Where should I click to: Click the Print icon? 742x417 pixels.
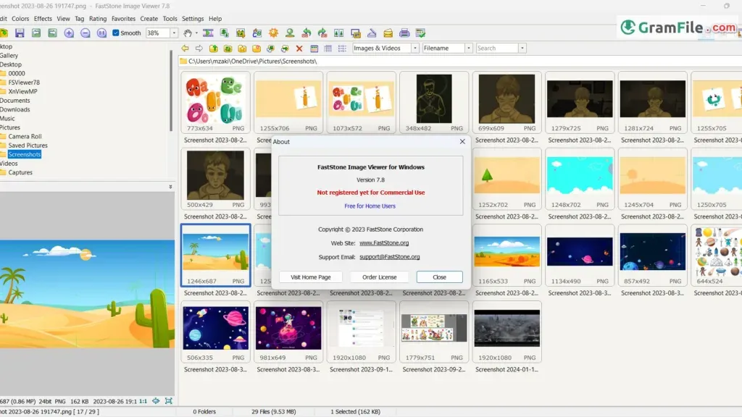click(404, 33)
